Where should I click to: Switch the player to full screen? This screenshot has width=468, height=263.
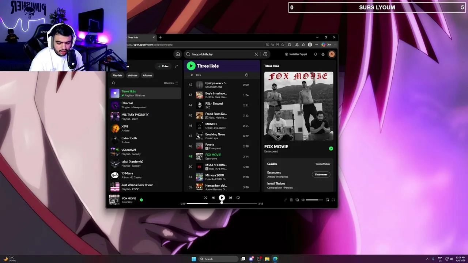click(333, 200)
